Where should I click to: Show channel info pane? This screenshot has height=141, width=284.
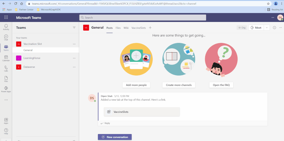274,28
